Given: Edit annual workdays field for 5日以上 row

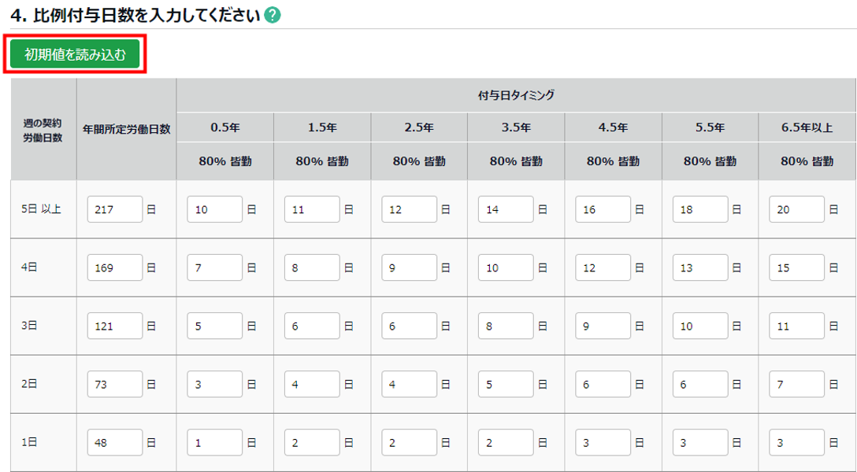Looking at the screenshot, I should click(x=115, y=209).
